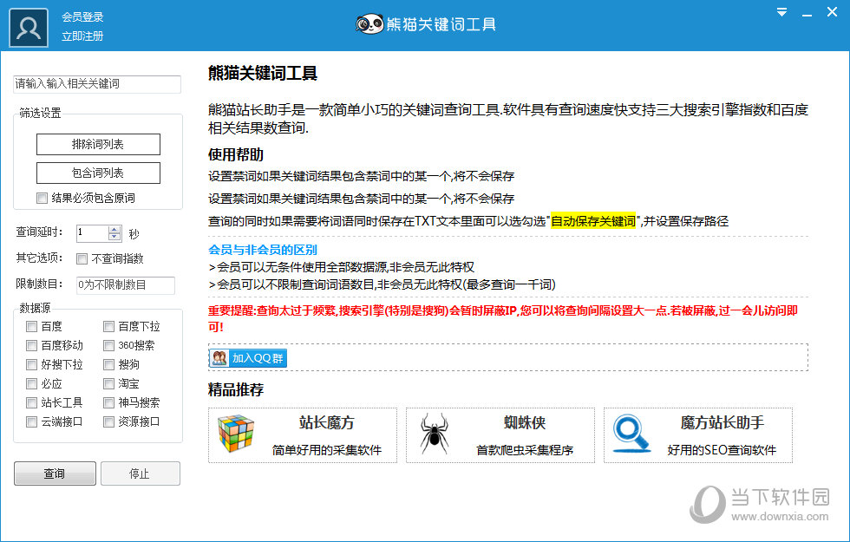Click the 查询 button to start querying
This screenshot has width=850, height=542.
click(54, 473)
